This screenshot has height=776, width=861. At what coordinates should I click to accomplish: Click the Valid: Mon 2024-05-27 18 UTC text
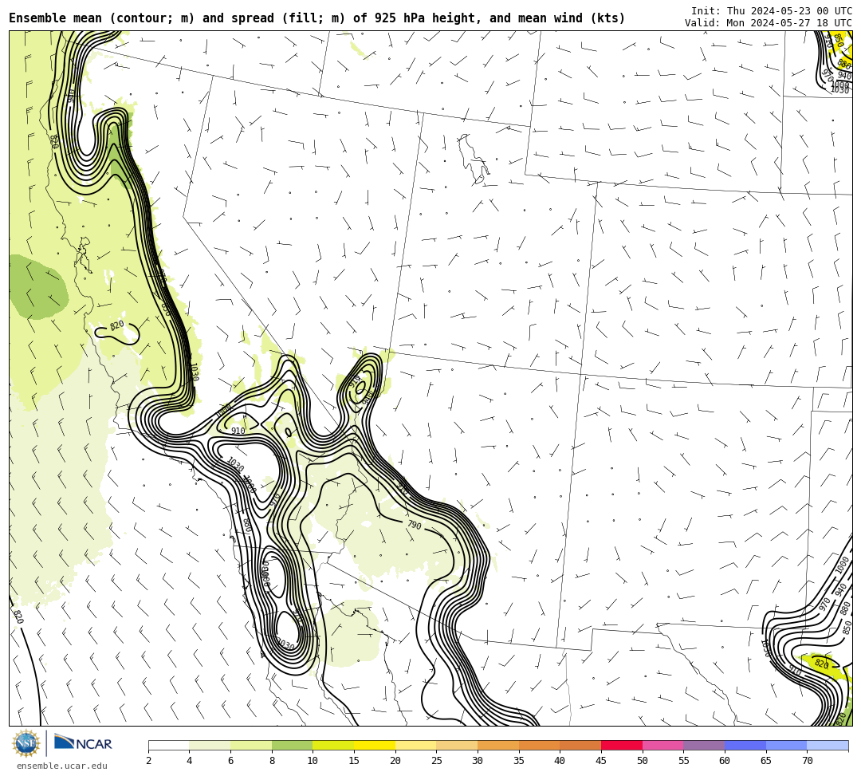coord(769,23)
